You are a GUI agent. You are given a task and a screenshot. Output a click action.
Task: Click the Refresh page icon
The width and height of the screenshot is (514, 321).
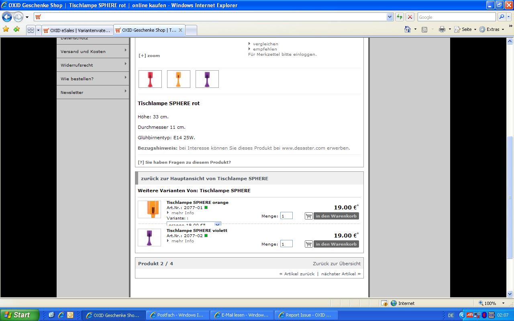400,17
